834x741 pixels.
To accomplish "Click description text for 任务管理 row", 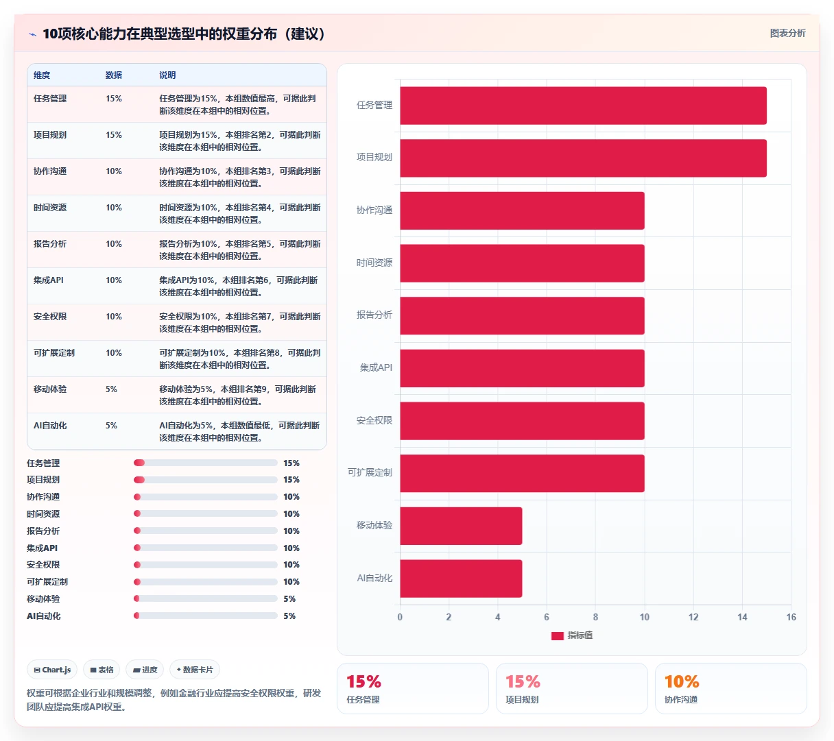I will pyautogui.click(x=238, y=105).
